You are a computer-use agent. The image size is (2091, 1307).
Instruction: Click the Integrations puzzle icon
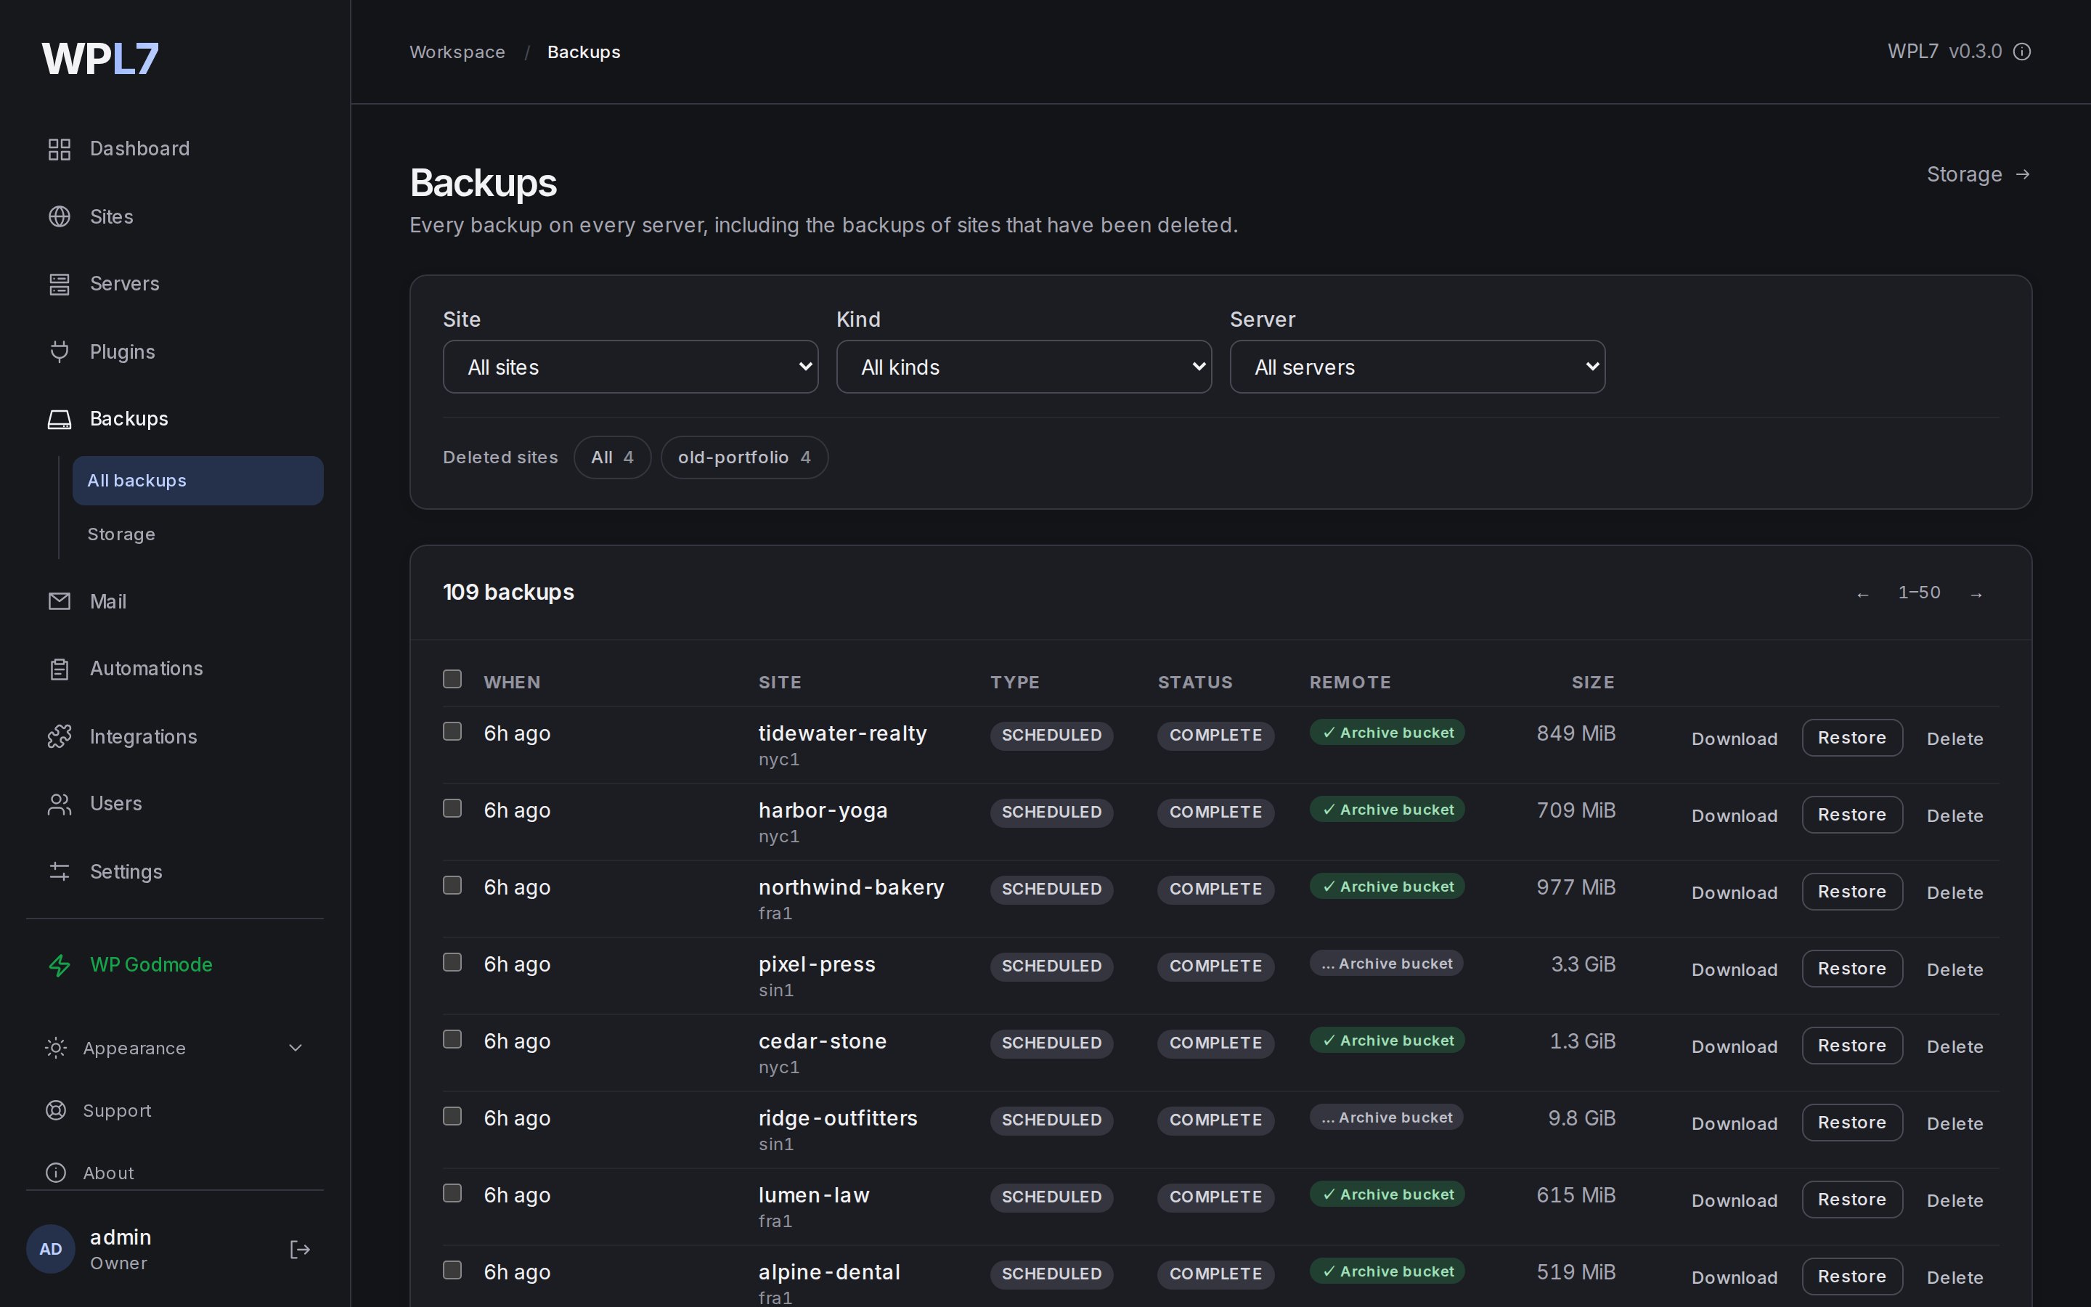[59, 736]
